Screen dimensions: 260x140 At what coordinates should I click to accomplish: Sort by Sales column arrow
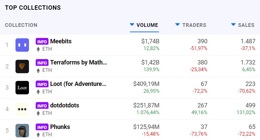point(233,25)
